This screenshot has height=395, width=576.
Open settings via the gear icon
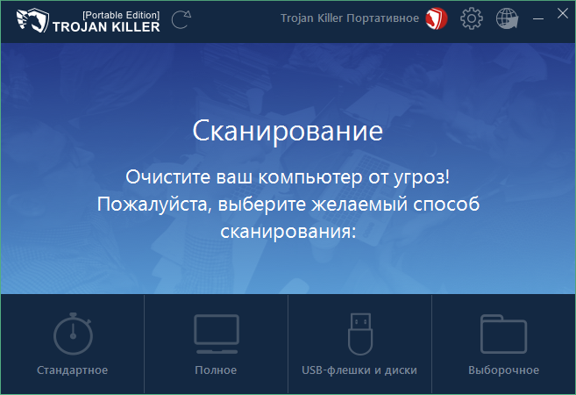pos(472,18)
